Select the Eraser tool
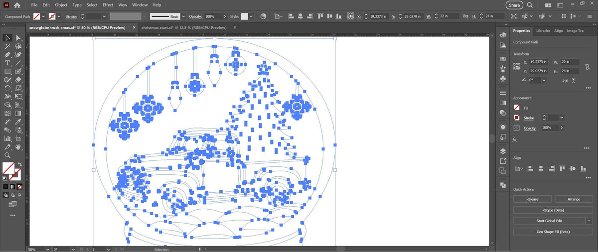 click(x=18, y=80)
